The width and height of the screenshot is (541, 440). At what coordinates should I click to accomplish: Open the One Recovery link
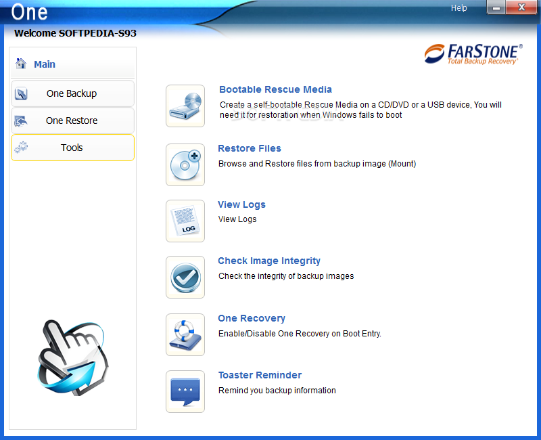[x=252, y=318]
